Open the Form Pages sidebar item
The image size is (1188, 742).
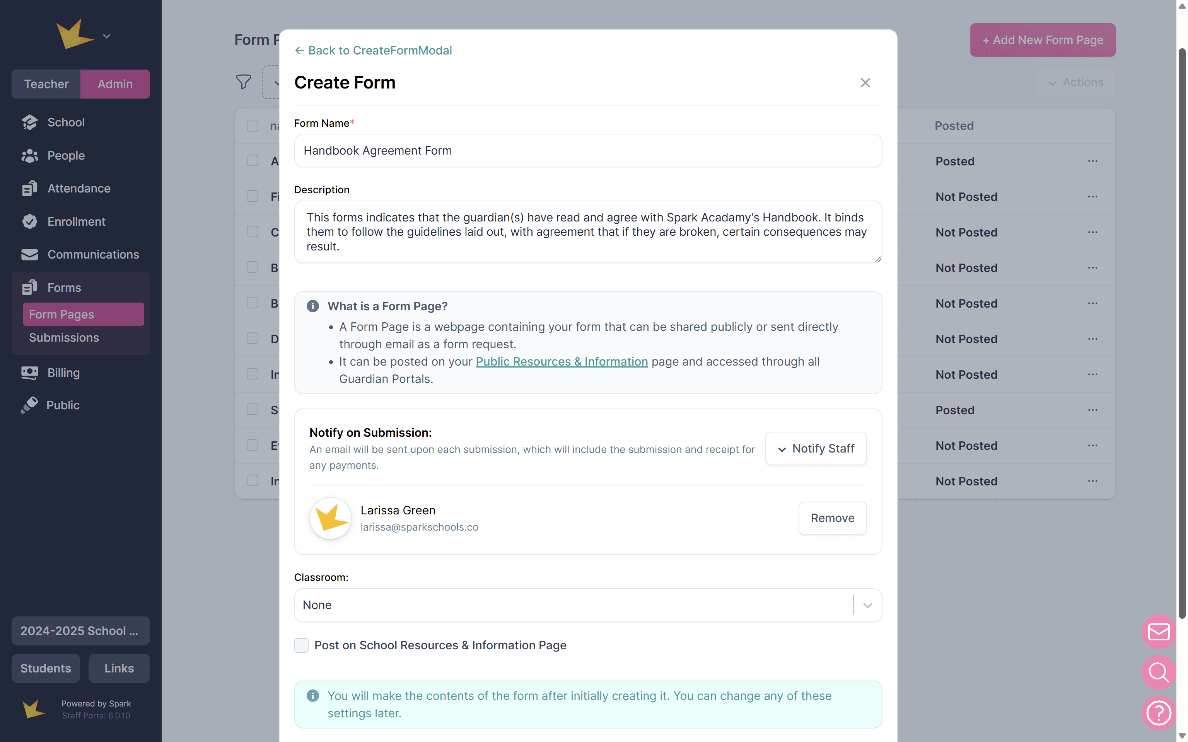(x=61, y=314)
